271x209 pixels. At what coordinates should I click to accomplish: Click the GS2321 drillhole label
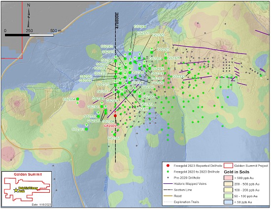(x=86, y=76)
